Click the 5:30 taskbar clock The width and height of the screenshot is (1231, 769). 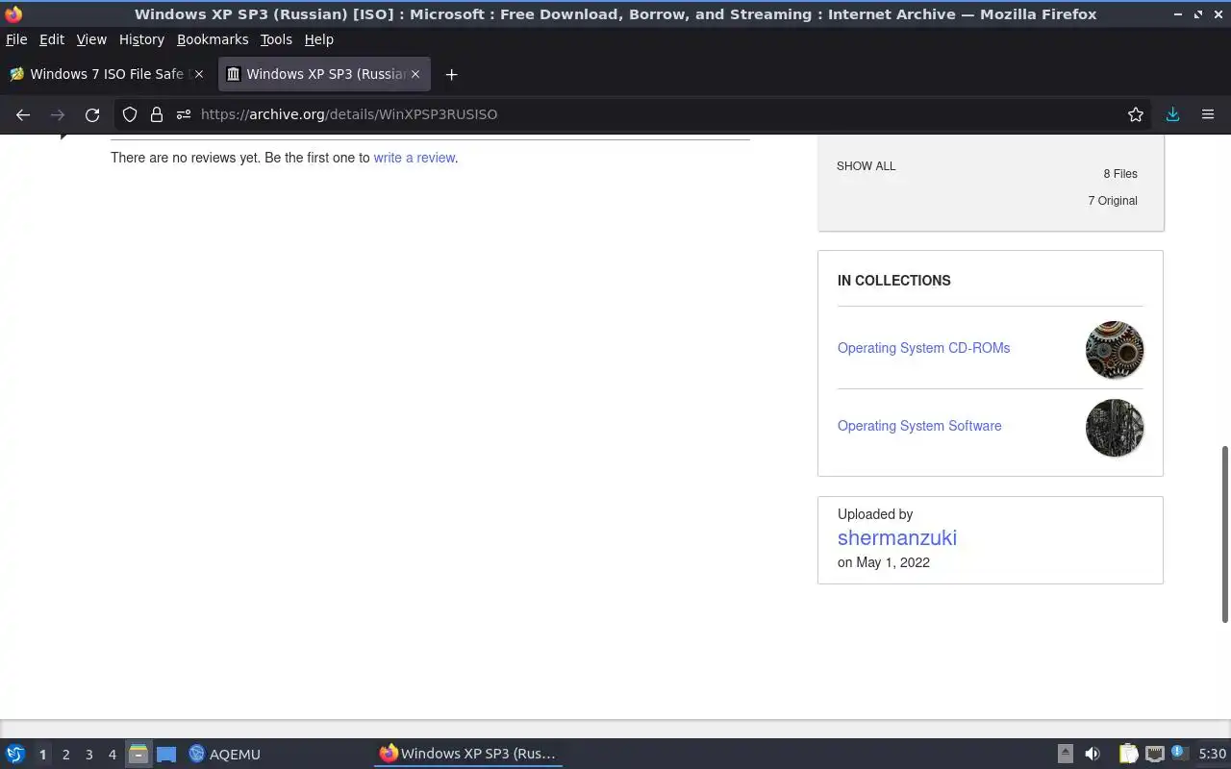pos(1213,754)
